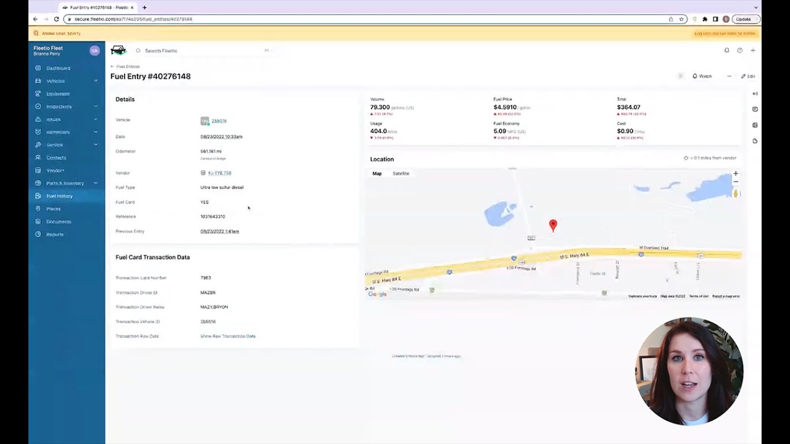Open a new browser tab
The width and height of the screenshot is (790, 444).
(x=144, y=7)
